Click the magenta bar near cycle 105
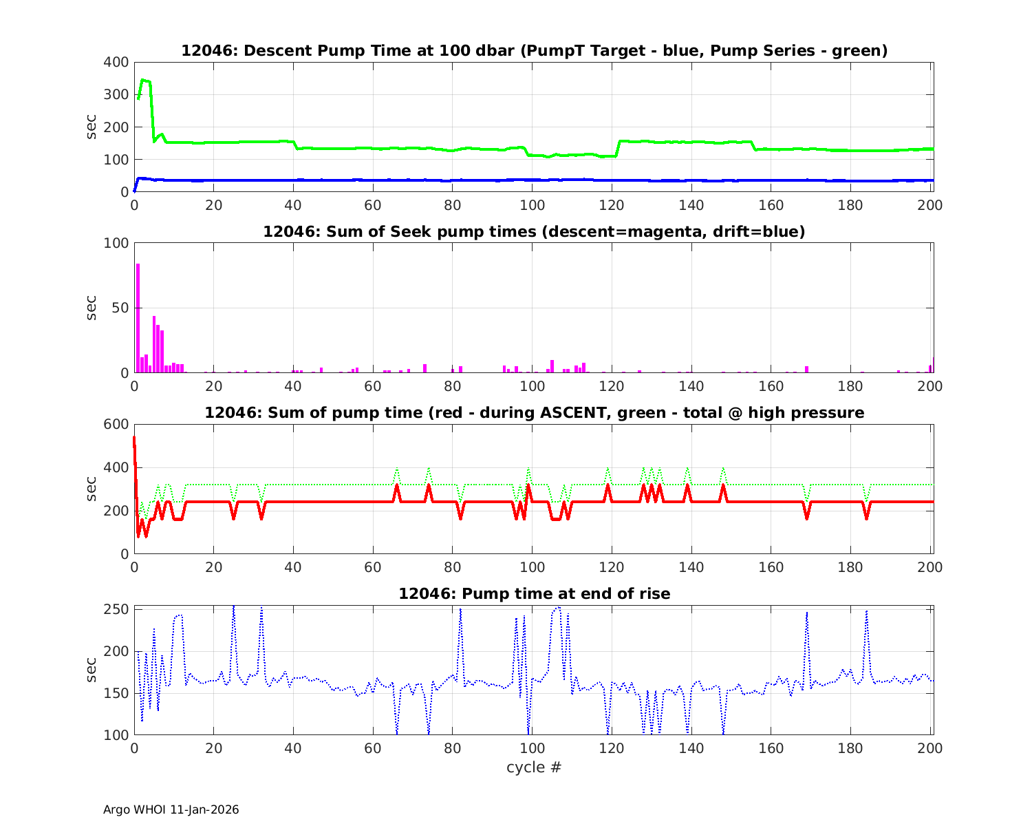The width and height of the screenshot is (1032, 826). [x=552, y=366]
